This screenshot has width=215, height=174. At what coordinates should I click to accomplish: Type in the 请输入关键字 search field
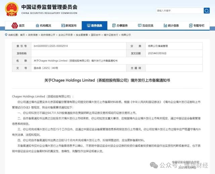point(178,11)
